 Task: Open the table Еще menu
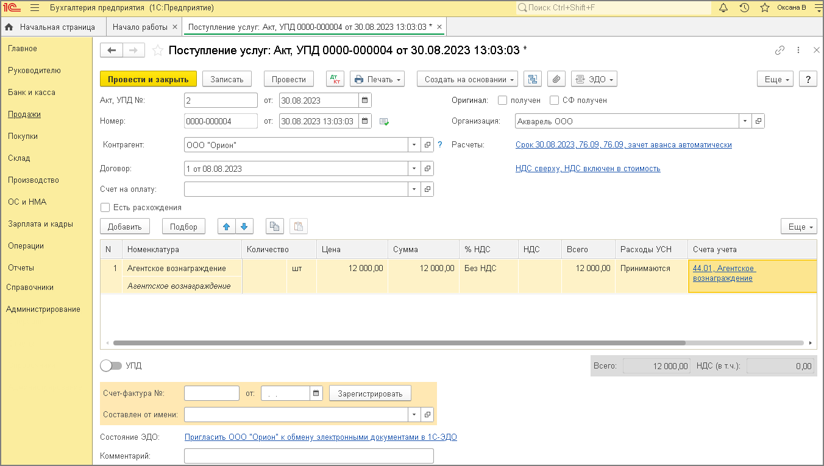coord(799,227)
